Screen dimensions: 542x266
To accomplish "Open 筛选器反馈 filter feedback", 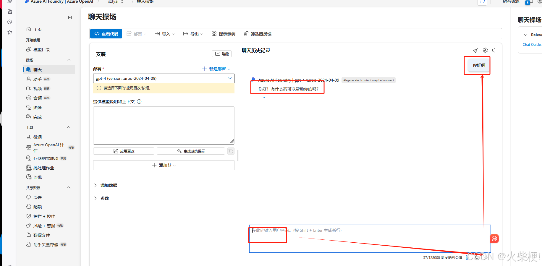I will pos(258,34).
